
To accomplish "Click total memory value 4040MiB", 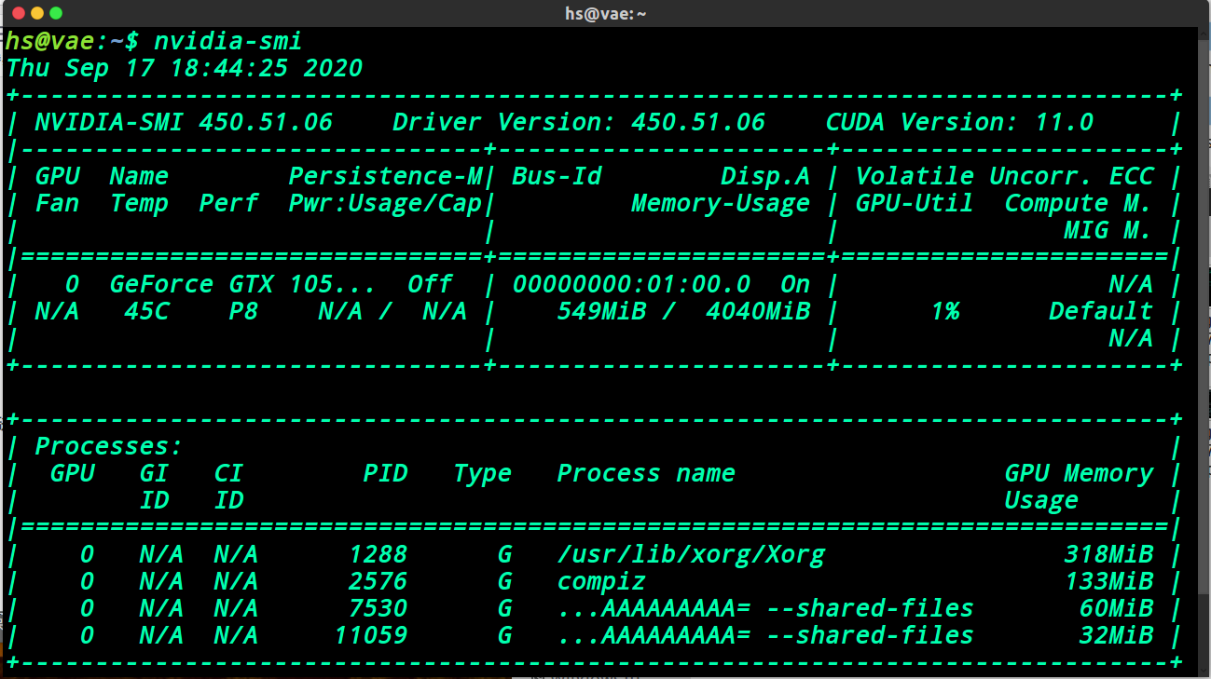I will [x=758, y=311].
